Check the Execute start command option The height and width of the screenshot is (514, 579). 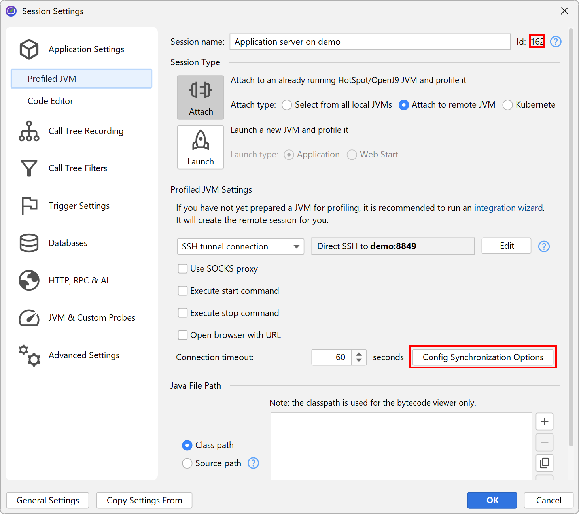183,291
